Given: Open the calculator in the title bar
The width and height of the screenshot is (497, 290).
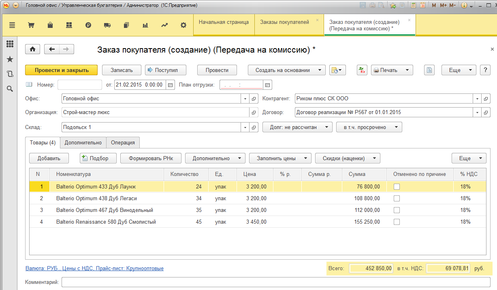Looking at the screenshot, I should (413, 6).
